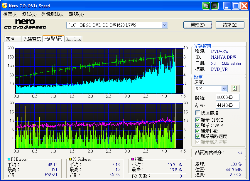This screenshot has height=181, width=250.
Task: Click the PI Failures maximum 19
Action: pyautogui.click(x=118, y=170)
